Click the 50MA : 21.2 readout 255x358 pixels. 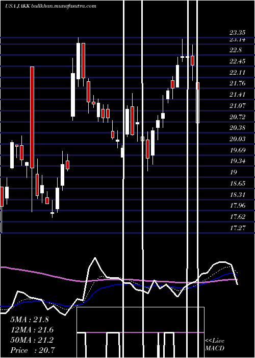[32, 340]
